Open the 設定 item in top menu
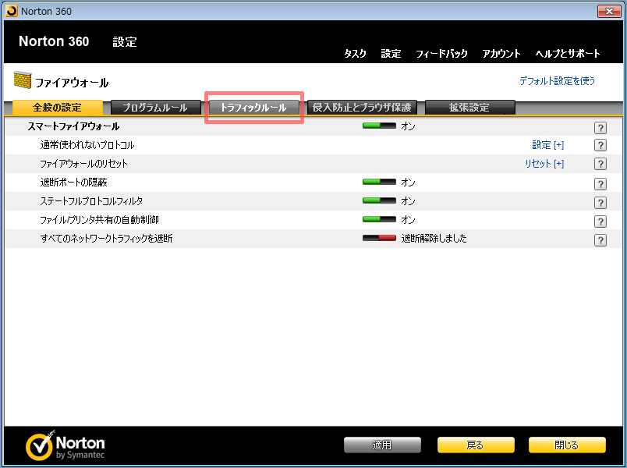 [391, 54]
